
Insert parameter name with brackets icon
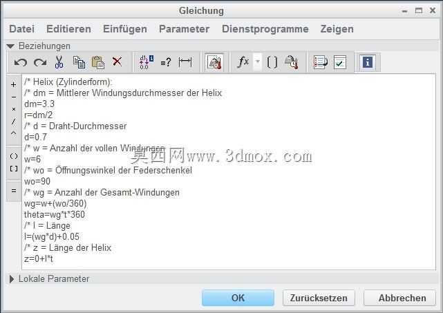pyautogui.click(x=272, y=62)
